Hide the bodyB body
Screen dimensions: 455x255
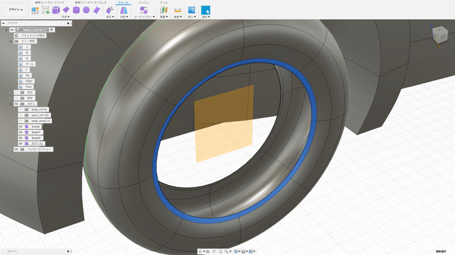click(20, 126)
